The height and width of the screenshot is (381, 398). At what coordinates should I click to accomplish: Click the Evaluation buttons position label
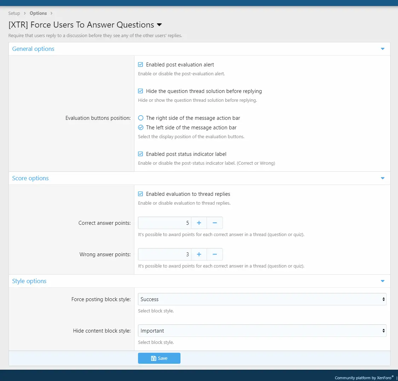(98, 118)
